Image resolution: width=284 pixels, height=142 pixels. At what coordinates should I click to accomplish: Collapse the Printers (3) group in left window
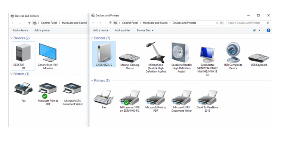point(12,74)
